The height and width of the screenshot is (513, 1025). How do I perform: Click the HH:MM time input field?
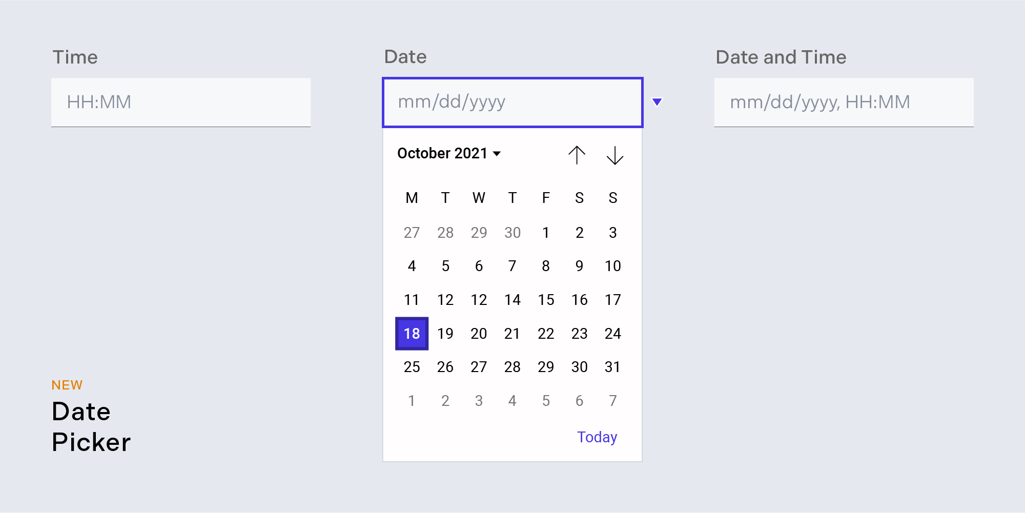pos(180,102)
